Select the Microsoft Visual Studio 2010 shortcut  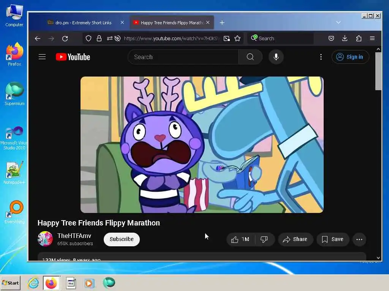coord(14,138)
